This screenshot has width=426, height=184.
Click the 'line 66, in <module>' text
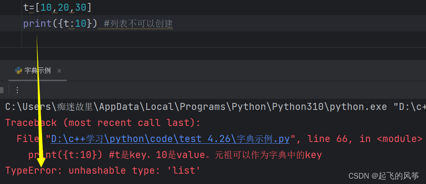(x=365, y=139)
